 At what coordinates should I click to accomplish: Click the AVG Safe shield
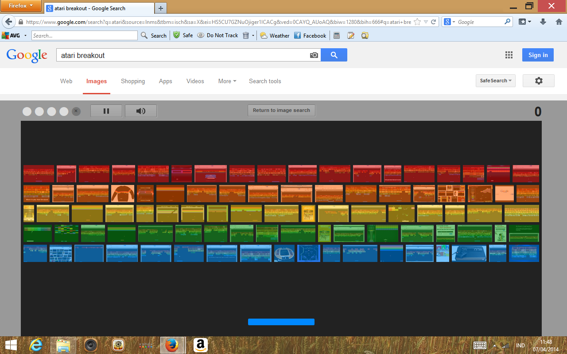183,35
